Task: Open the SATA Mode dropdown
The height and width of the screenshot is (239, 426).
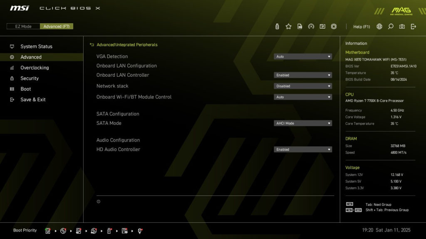Action: [303, 123]
